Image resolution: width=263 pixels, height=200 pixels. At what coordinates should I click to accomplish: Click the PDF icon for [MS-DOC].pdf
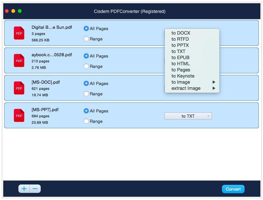coord(19,88)
